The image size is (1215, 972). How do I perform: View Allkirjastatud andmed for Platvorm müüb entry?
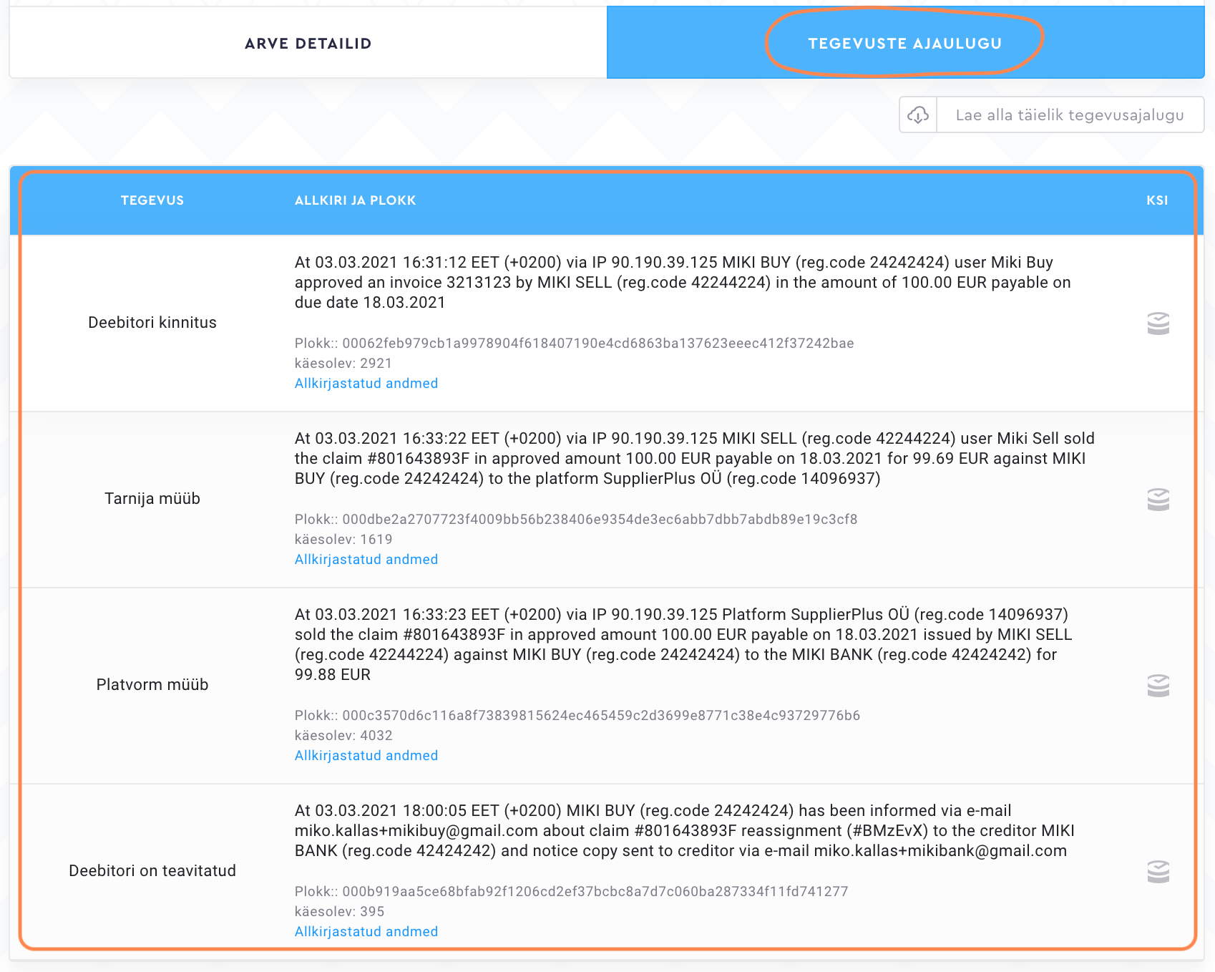pos(366,756)
